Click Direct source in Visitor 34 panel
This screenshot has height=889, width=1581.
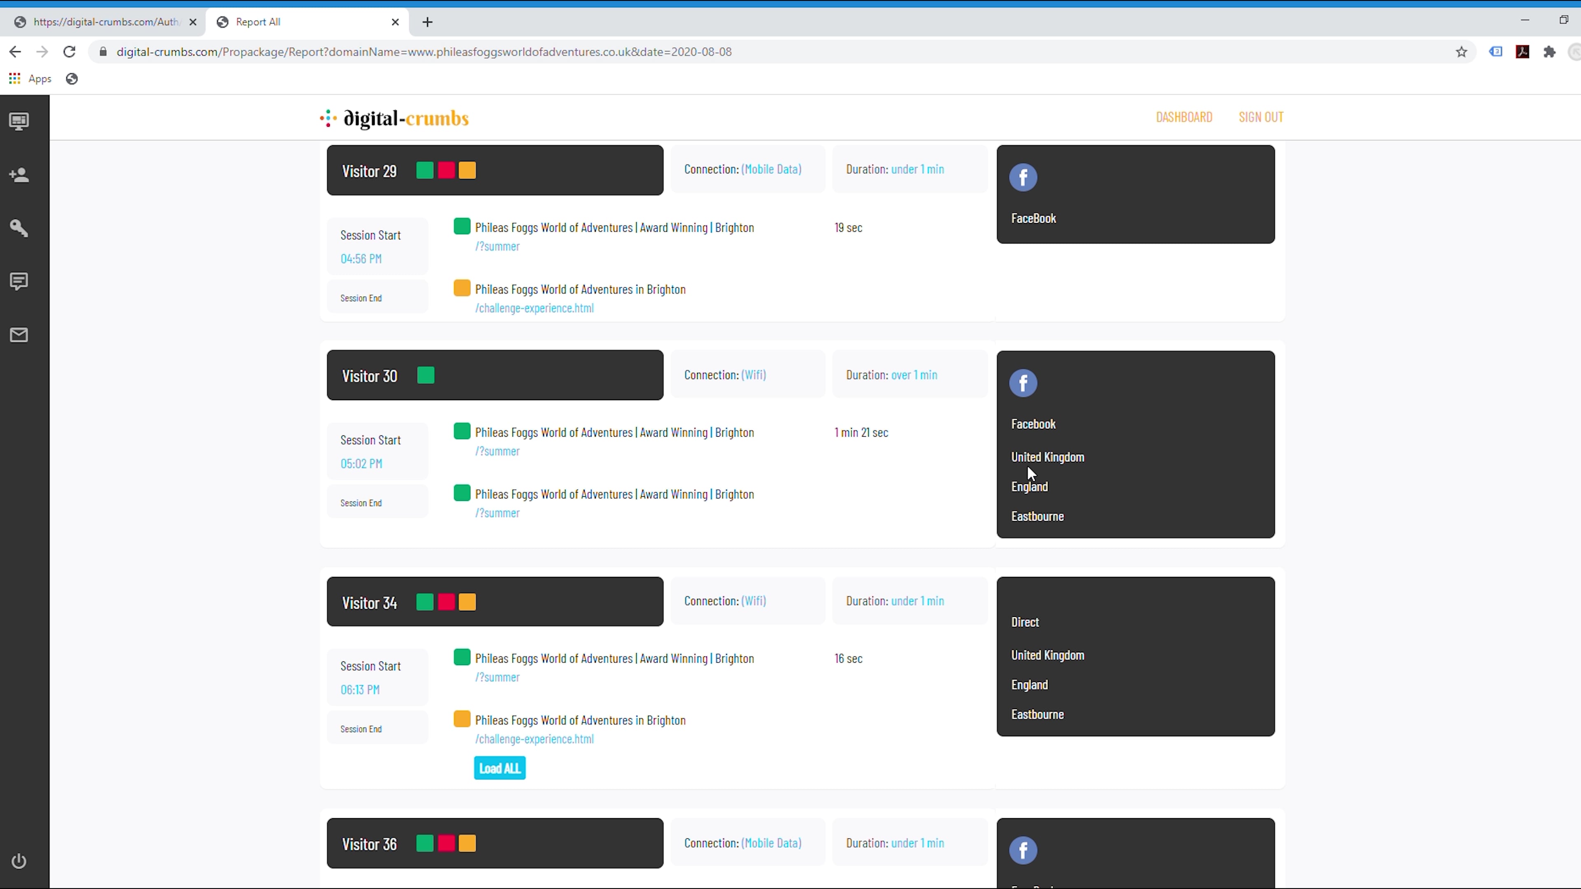[1025, 622]
